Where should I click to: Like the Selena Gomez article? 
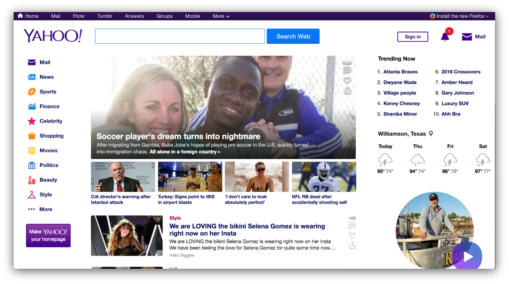pyautogui.click(x=352, y=236)
